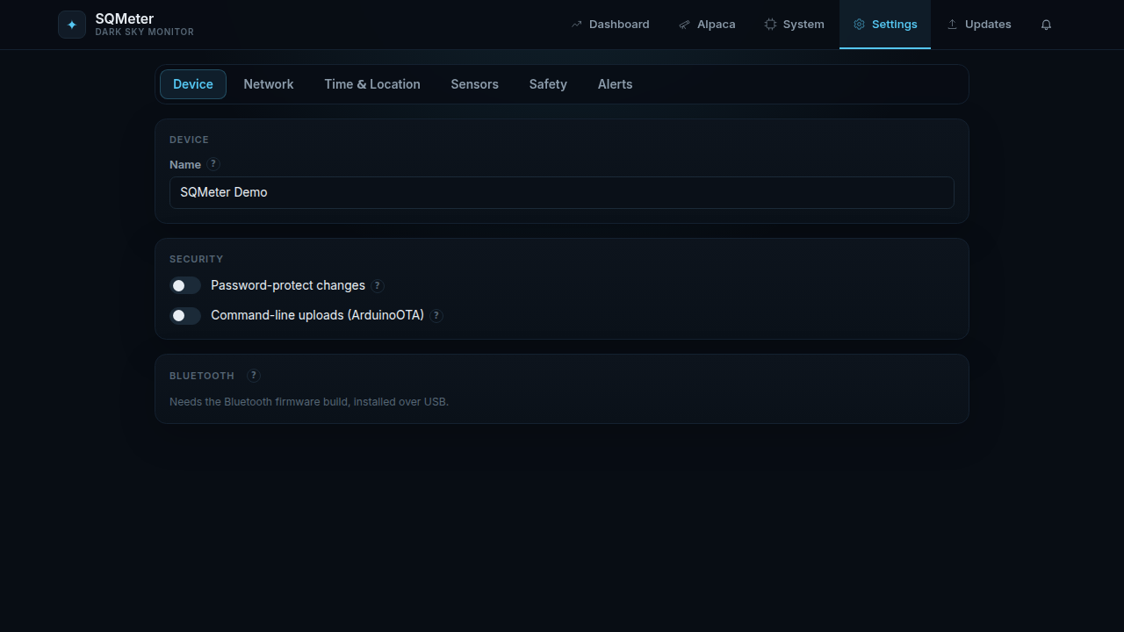Show help for Command-line uploads (ArduinoOTA)
Viewport: 1124px width, 632px height.
tap(436, 315)
